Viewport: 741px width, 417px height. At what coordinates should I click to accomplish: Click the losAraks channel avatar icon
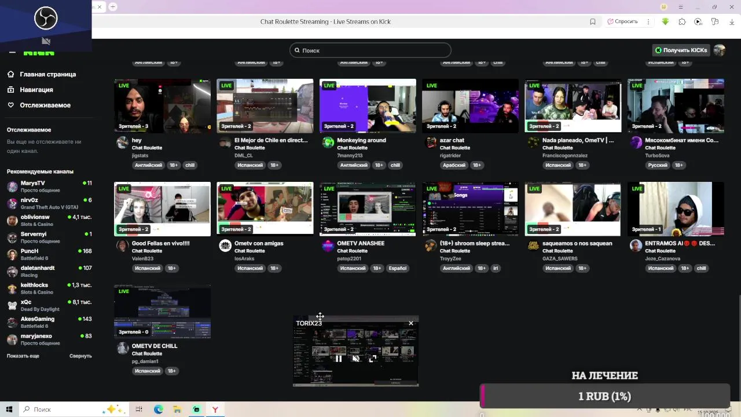click(225, 246)
